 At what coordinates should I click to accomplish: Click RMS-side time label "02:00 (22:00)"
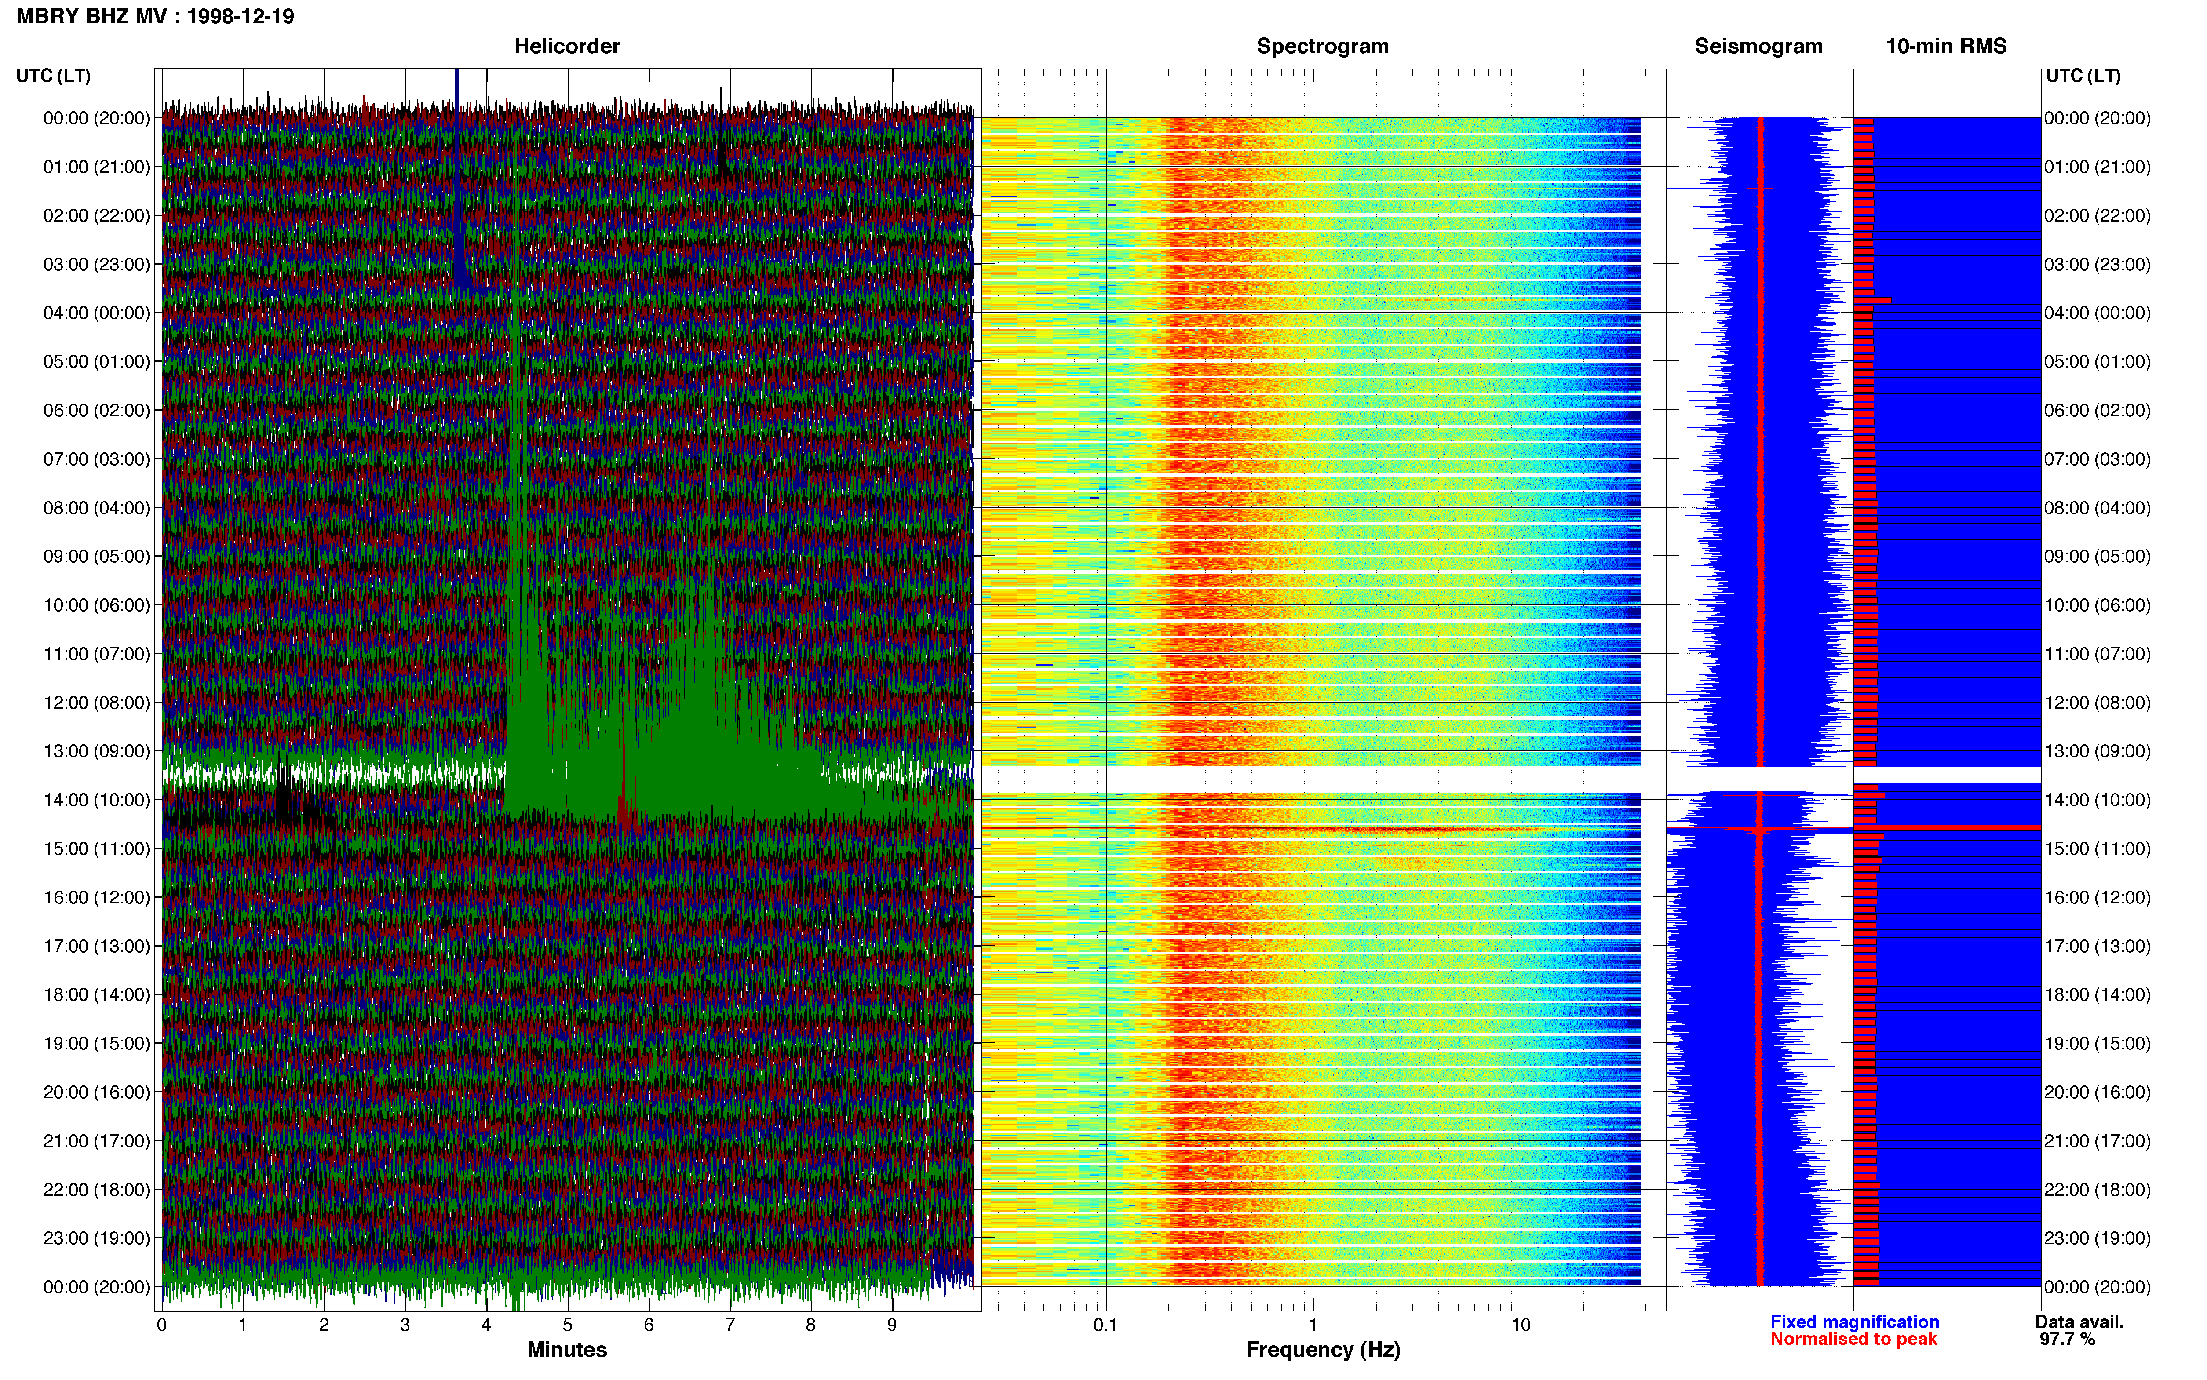(x=2098, y=216)
